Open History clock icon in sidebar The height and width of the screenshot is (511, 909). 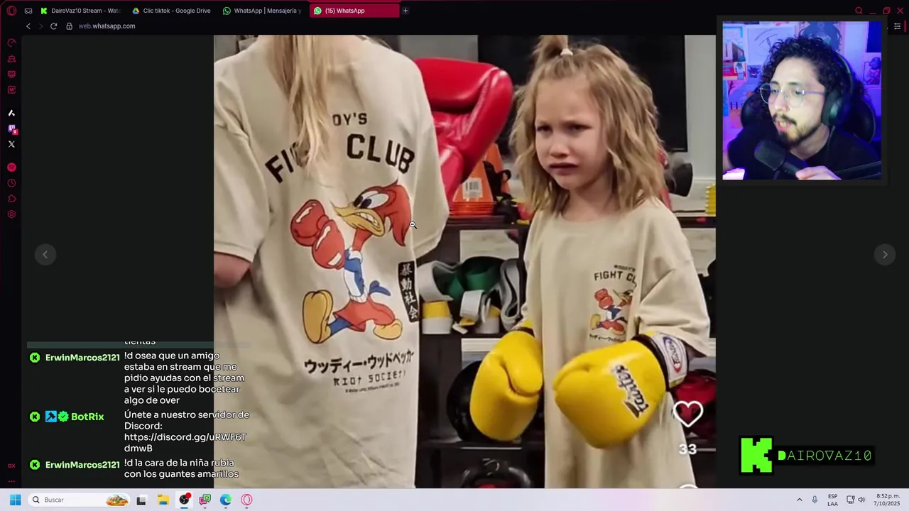coord(11,183)
